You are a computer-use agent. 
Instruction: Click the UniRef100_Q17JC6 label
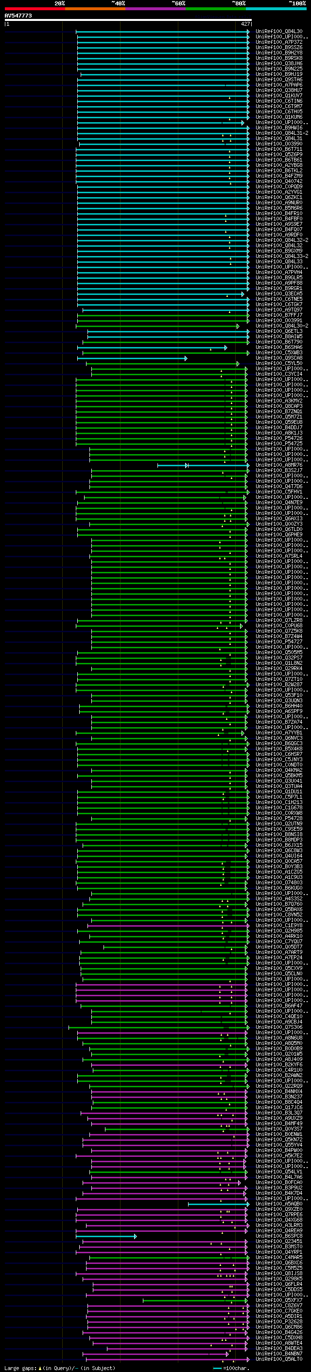(279, 1108)
